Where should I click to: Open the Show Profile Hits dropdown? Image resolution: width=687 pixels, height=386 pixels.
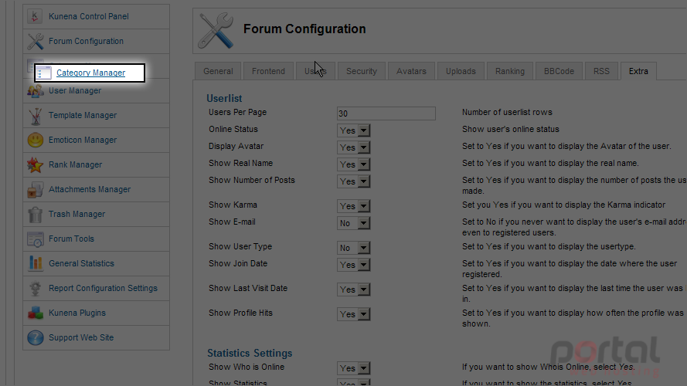point(354,314)
